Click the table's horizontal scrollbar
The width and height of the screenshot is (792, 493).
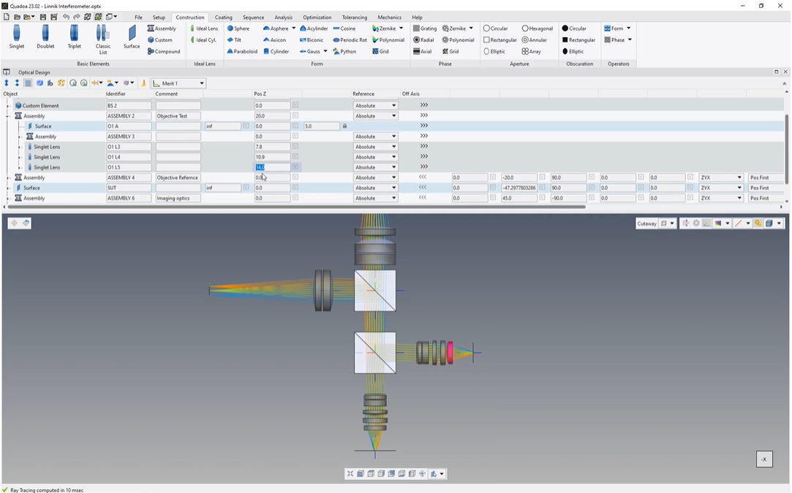click(295, 207)
